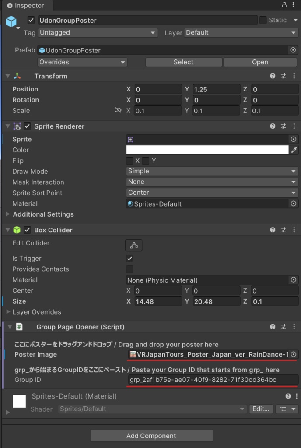Click the UdonGroupPoster name field
301x448 pixels.
(x=147, y=20)
